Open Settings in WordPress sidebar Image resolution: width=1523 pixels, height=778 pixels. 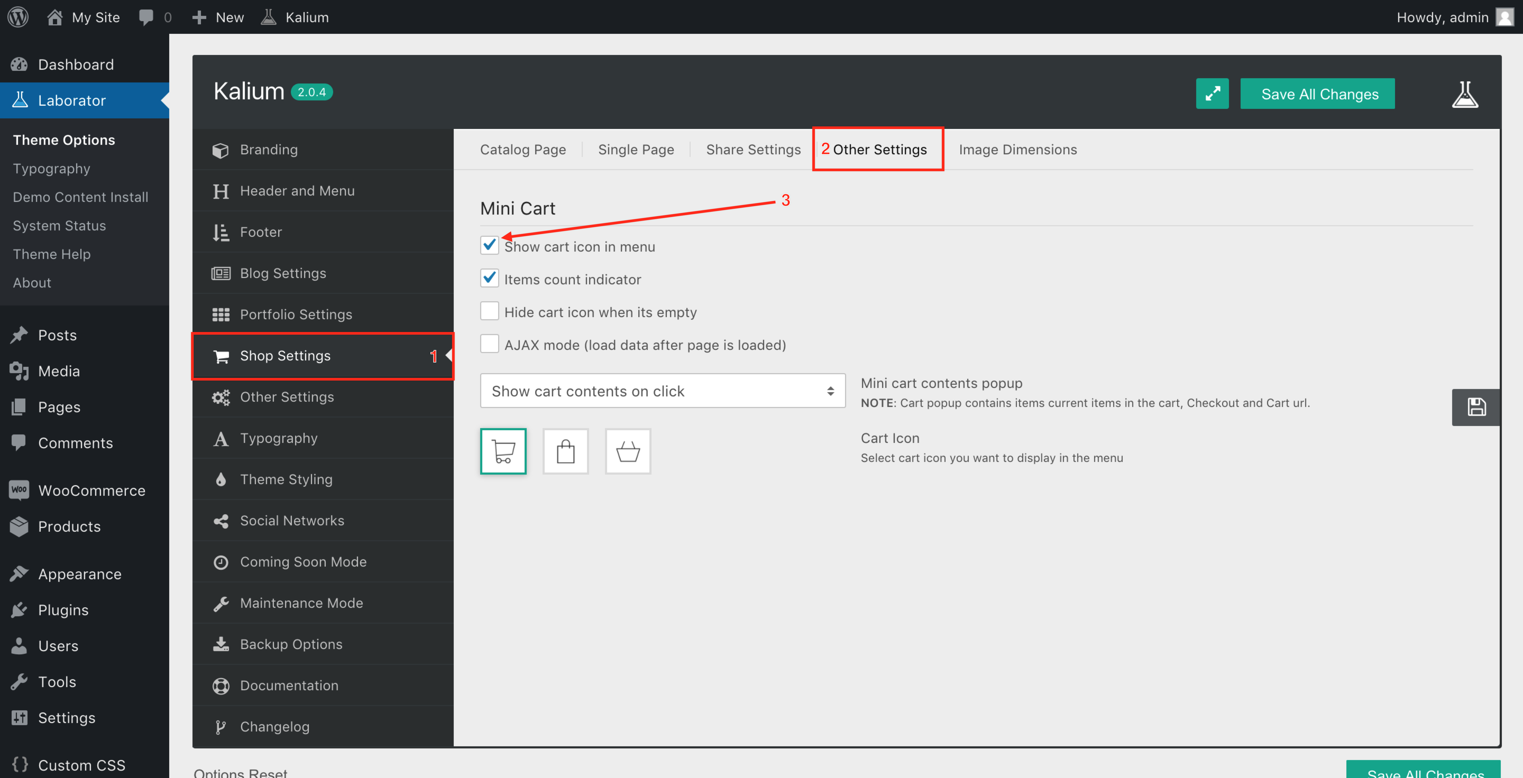coord(85,718)
